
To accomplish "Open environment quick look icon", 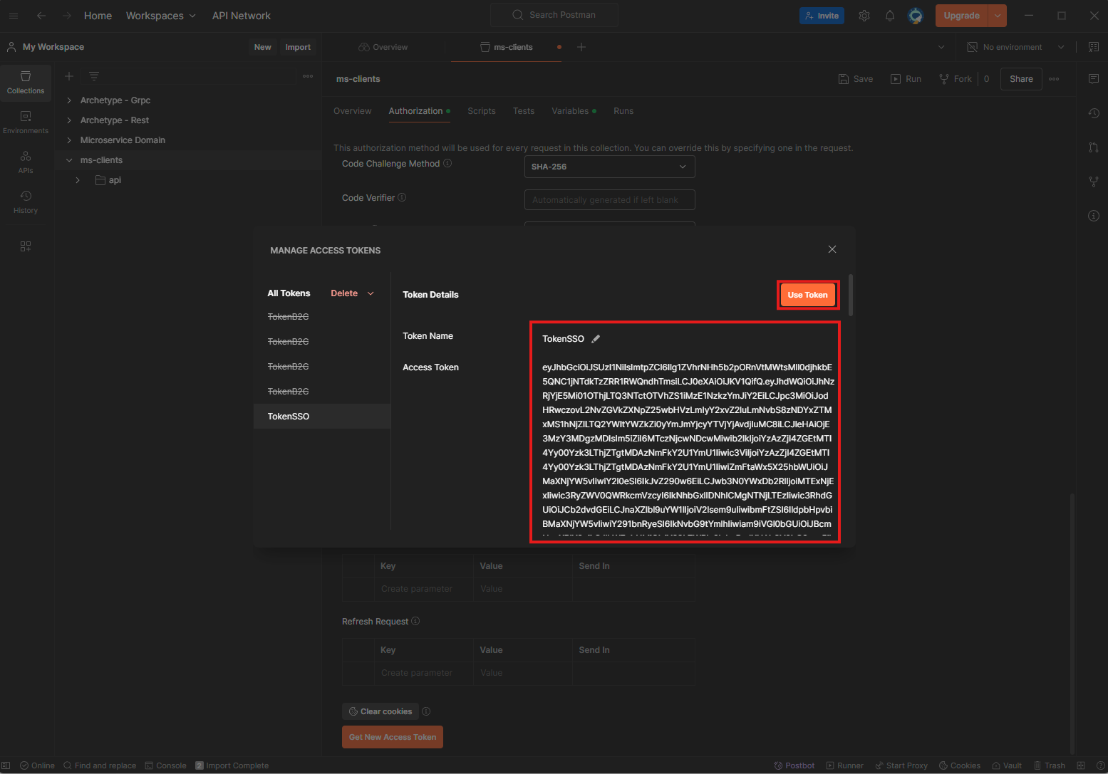I will (1094, 47).
